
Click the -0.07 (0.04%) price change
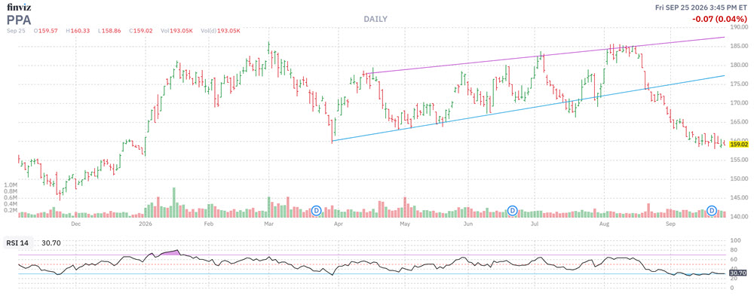coord(720,20)
